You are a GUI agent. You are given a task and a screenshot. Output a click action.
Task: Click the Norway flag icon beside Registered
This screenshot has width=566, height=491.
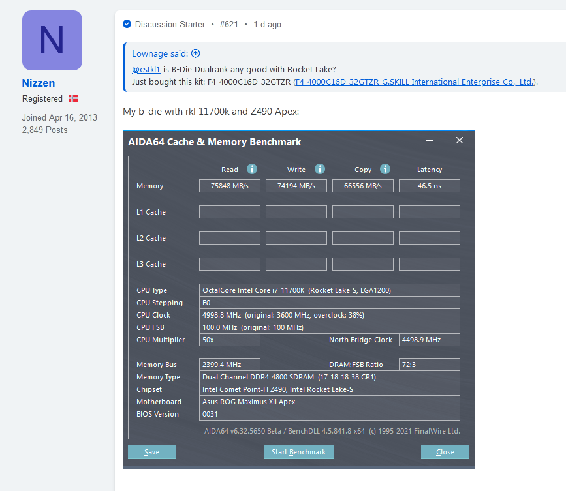pyautogui.click(x=73, y=98)
